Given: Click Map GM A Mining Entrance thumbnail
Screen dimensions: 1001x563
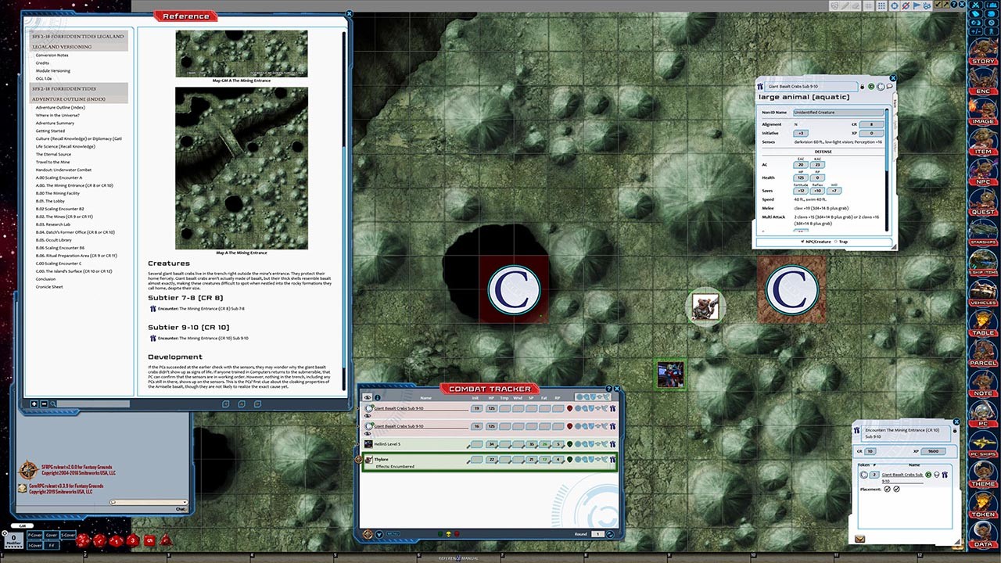Looking at the screenshot, I should [x=241, y=53].
